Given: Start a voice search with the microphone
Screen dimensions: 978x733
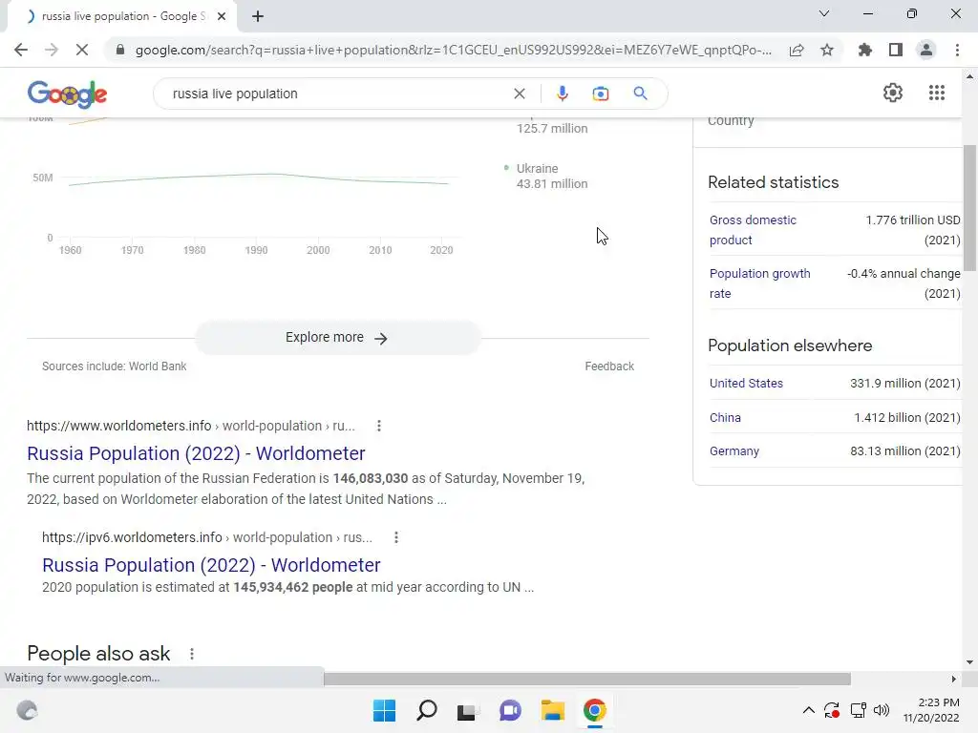Looking at the screenshot, I should (x=562, y=94).
